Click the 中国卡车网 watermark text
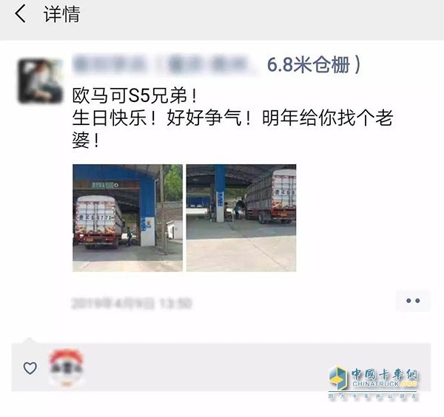444x417 pixels. (x=384, y=375)
